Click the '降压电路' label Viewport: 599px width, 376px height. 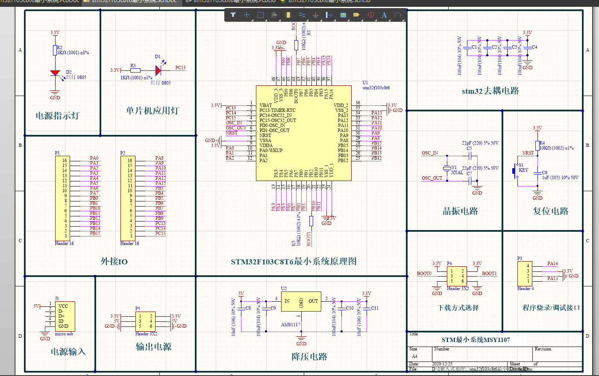click(309, 357)
